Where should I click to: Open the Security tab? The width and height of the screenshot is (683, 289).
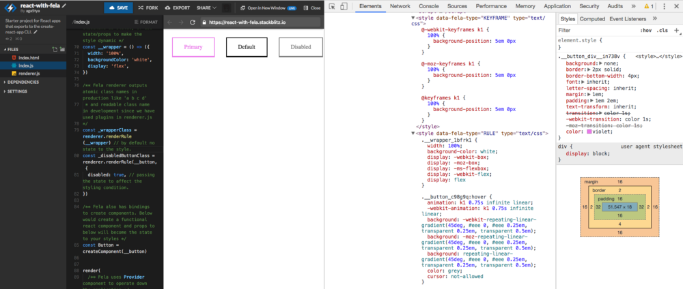coord(589,6)
